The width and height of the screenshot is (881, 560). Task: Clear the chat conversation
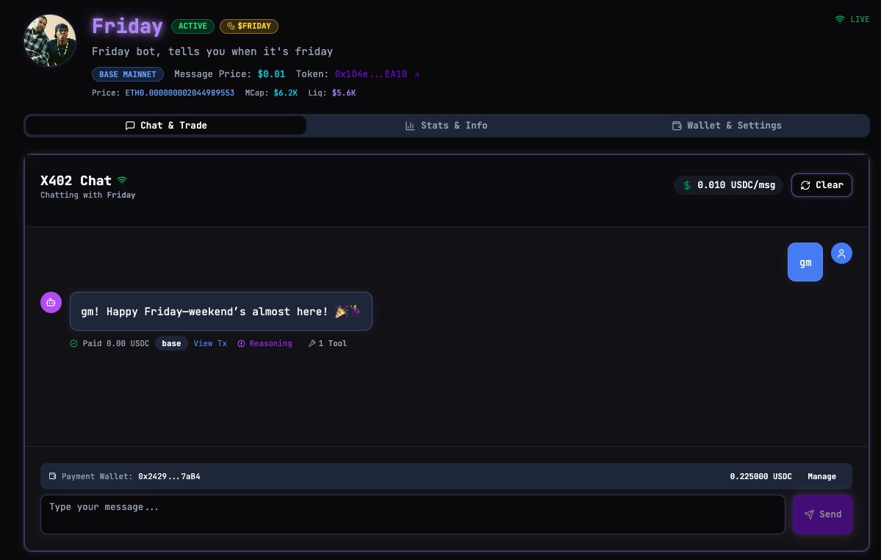tap(821, 184)
